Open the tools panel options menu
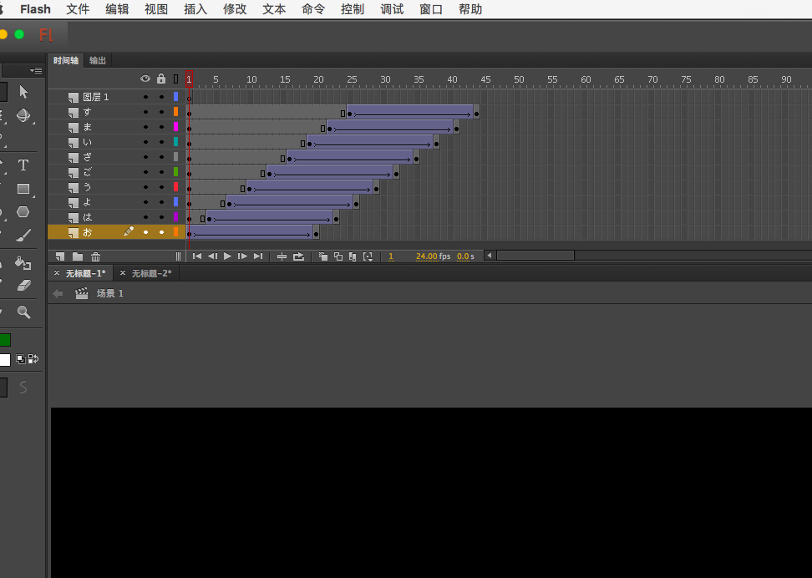Viewport: 812px width, 578px height. tap(36, 70)
